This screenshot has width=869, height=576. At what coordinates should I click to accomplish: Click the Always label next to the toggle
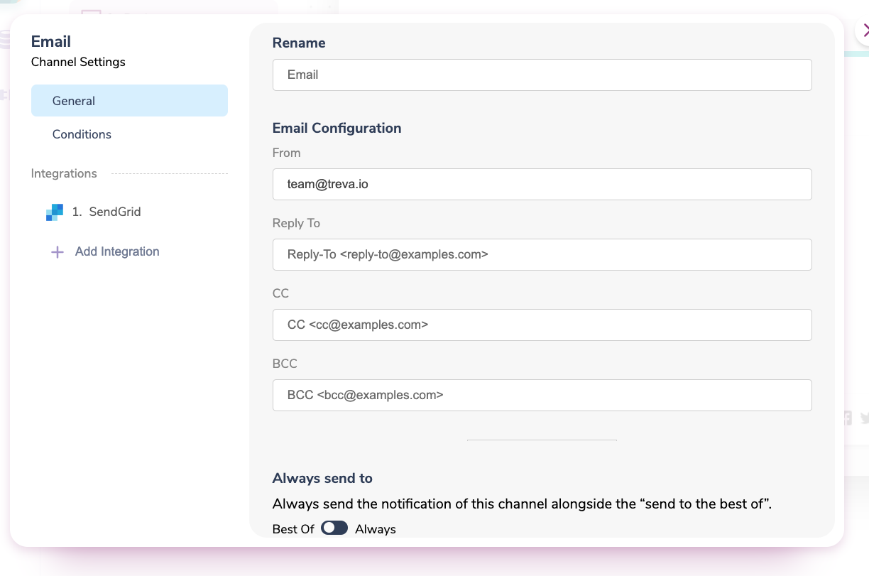click(x=375, y=528)
